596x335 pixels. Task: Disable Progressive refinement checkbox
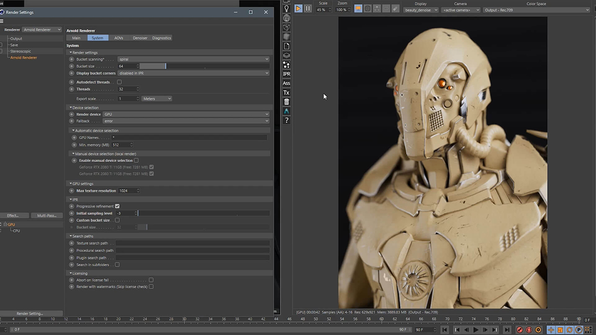point(117,206)
